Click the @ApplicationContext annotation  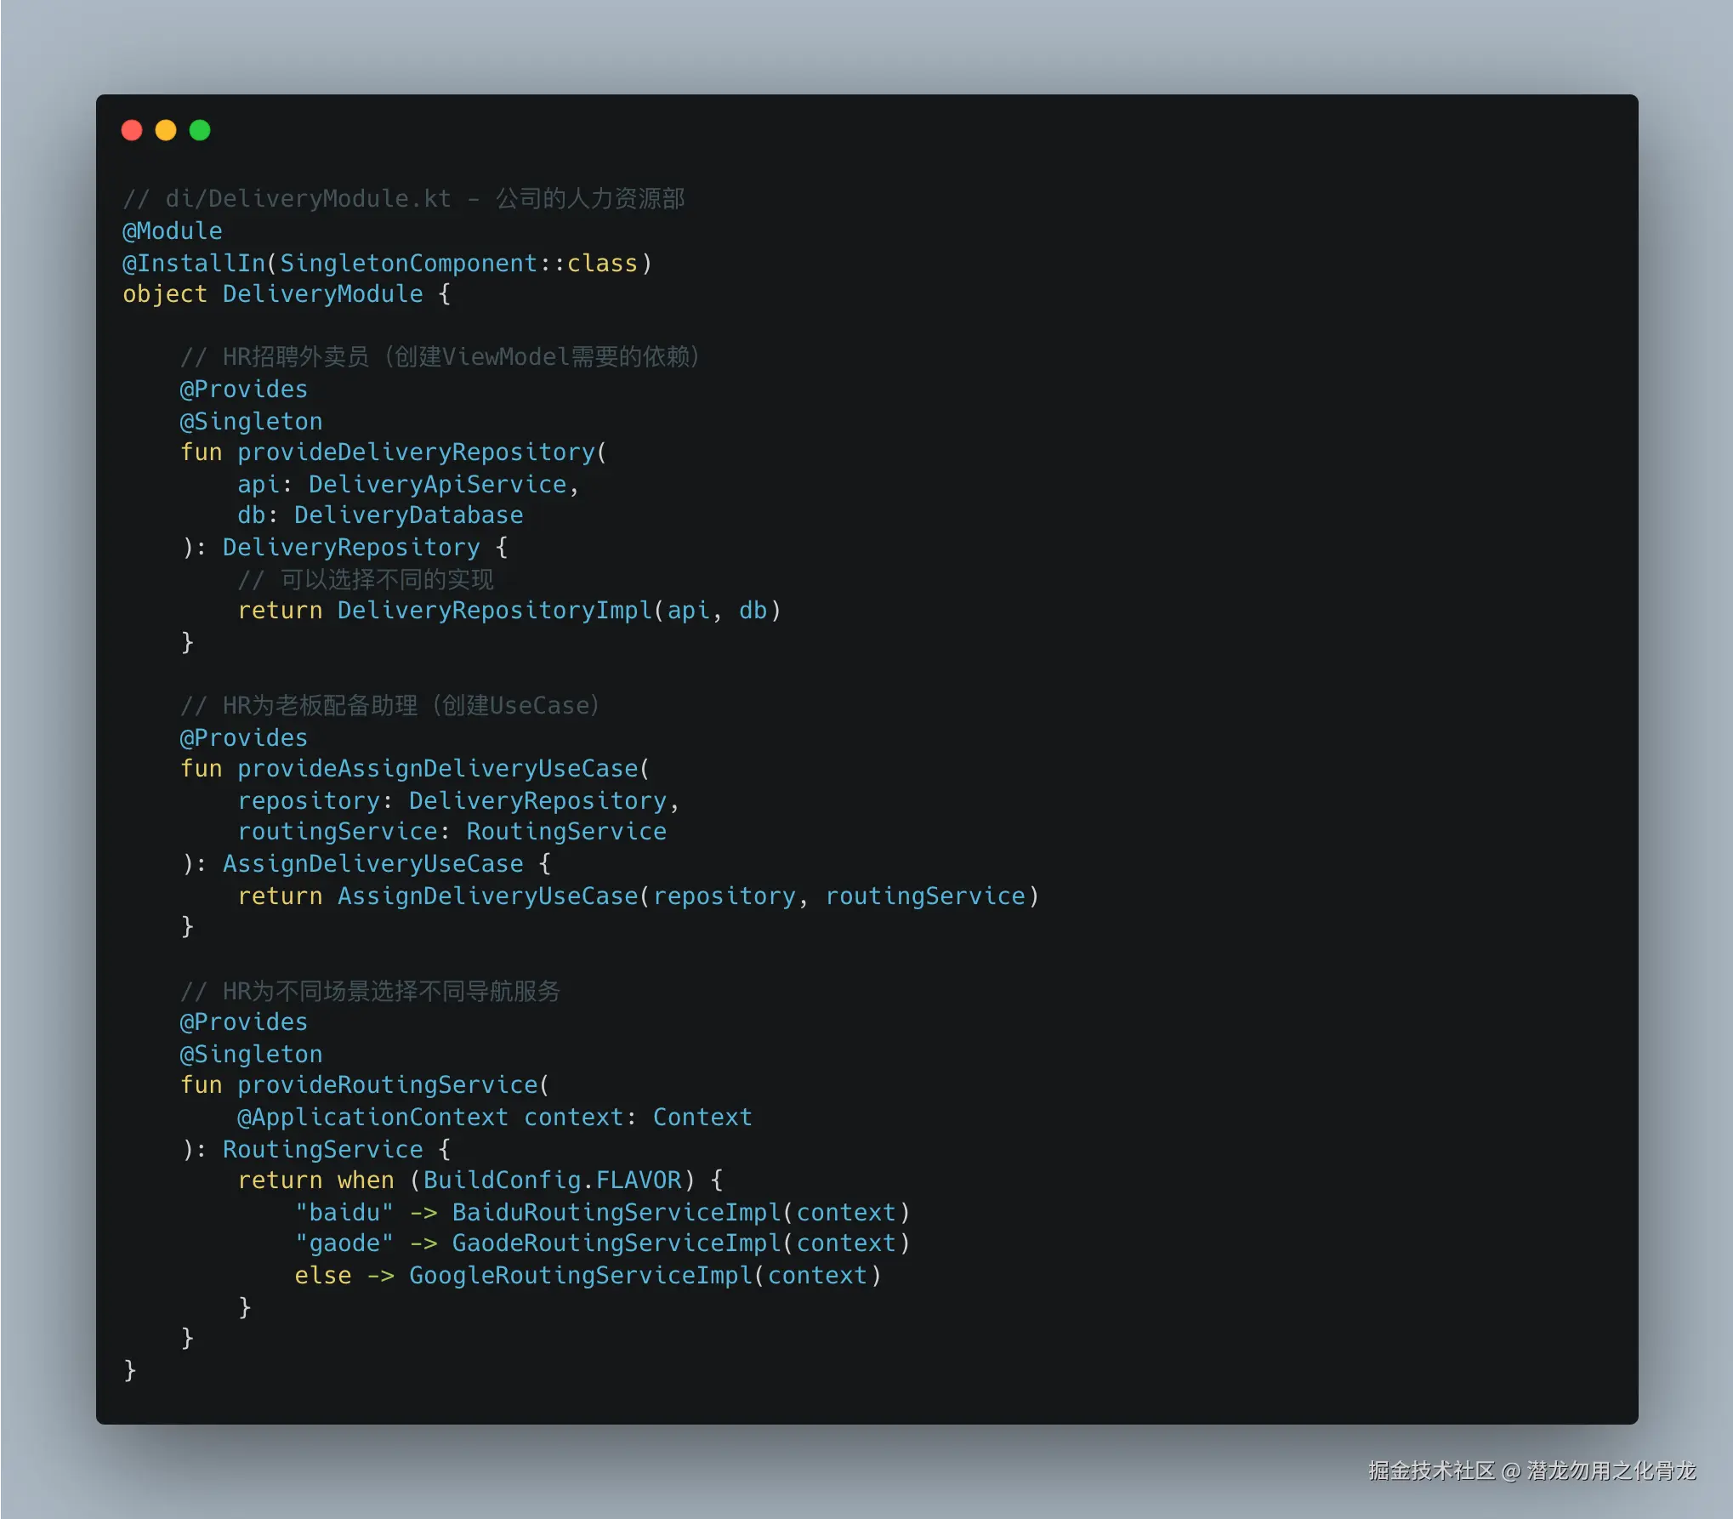[x=372, y=1118]
